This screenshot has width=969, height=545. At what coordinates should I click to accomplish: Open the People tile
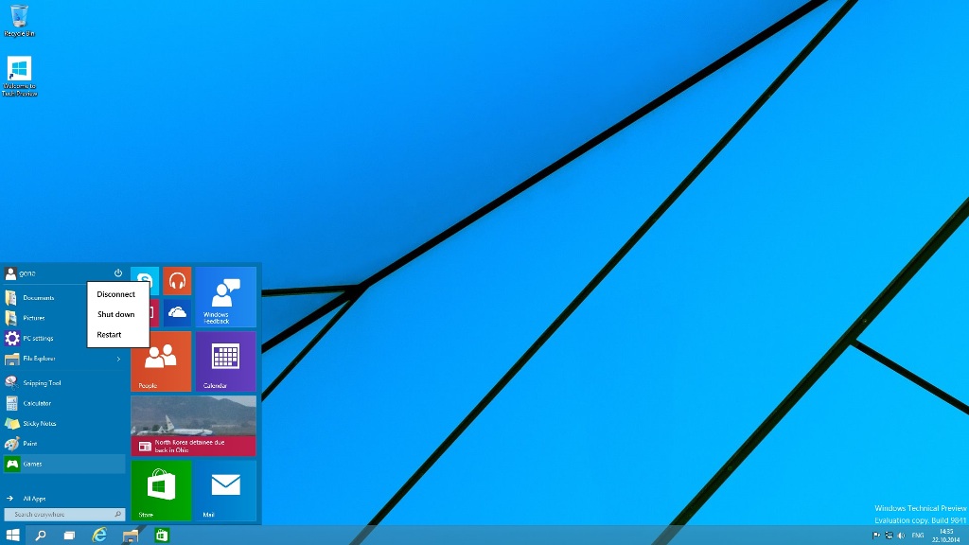coord(161,360)
